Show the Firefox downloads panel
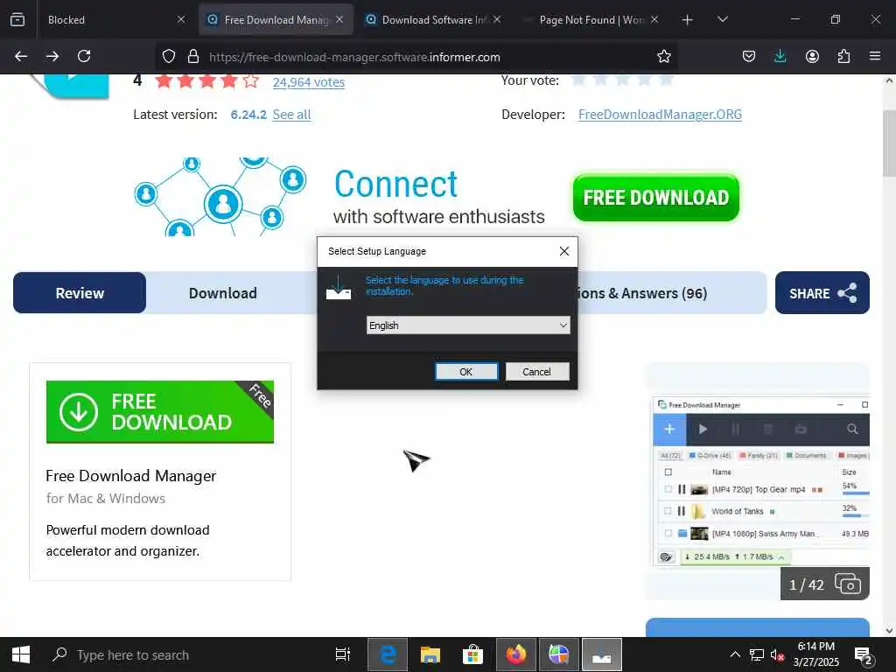Viewport: 896px width, 672px height. pyautogui.click(x=780, y=56)
